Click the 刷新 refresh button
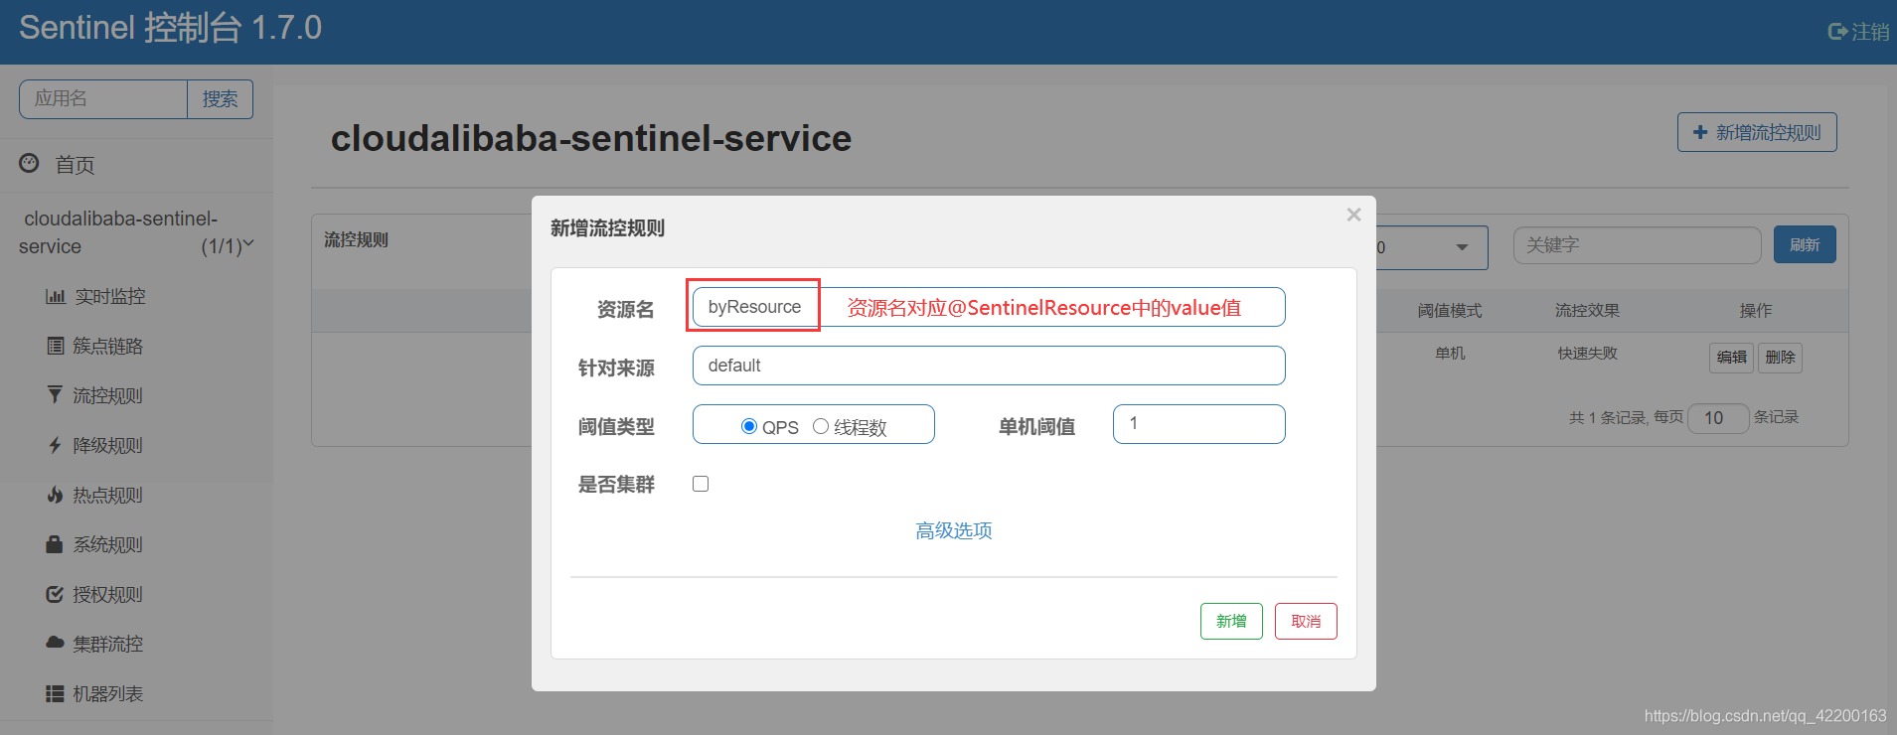Screen dimensions: 1897x735 point(1805,244)
